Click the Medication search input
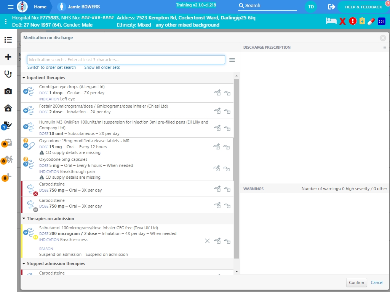Image resolution: width=390 pixels, height=292 pixels. 126,60
